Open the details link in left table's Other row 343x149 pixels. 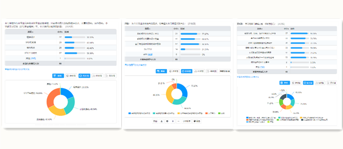(x=33, y=58)
